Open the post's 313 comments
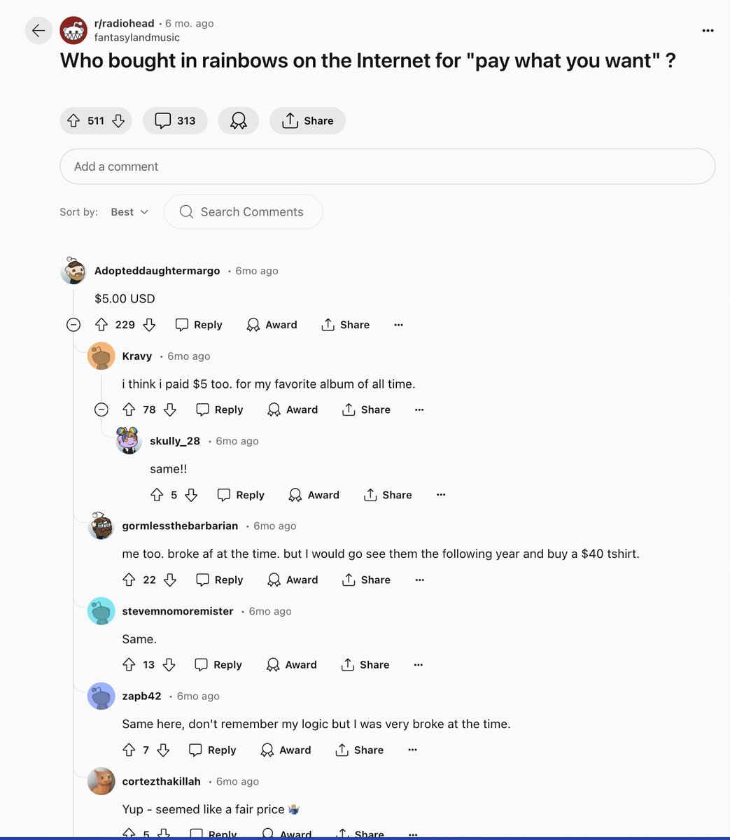 pos(175,120)
